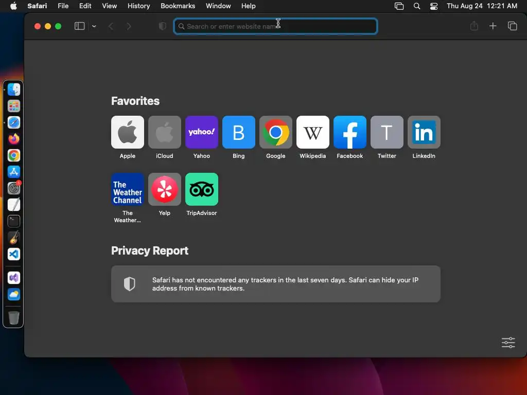Open Spotlight search in the menu bar
527x395 pixels.
tap(417, 6)
